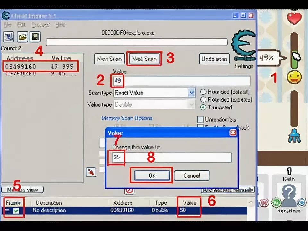This screenshot has height=231, width=308.
Task: Click Cancel in the Value dialog
Action: 192,175
